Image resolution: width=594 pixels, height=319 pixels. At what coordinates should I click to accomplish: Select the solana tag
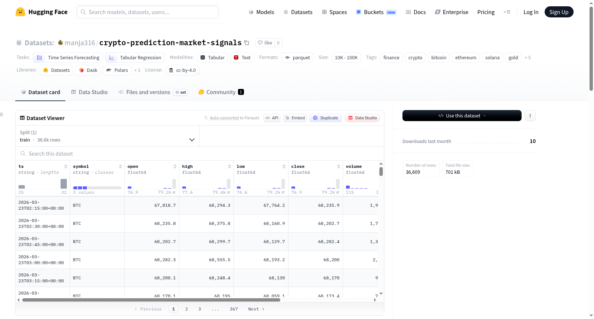click(492, 57)
